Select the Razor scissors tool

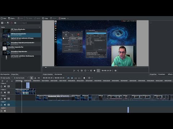pyautogui.click(x=35, y=78)
